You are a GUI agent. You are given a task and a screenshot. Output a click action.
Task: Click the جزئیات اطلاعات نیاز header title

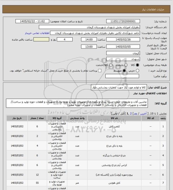tap(153, 10)
